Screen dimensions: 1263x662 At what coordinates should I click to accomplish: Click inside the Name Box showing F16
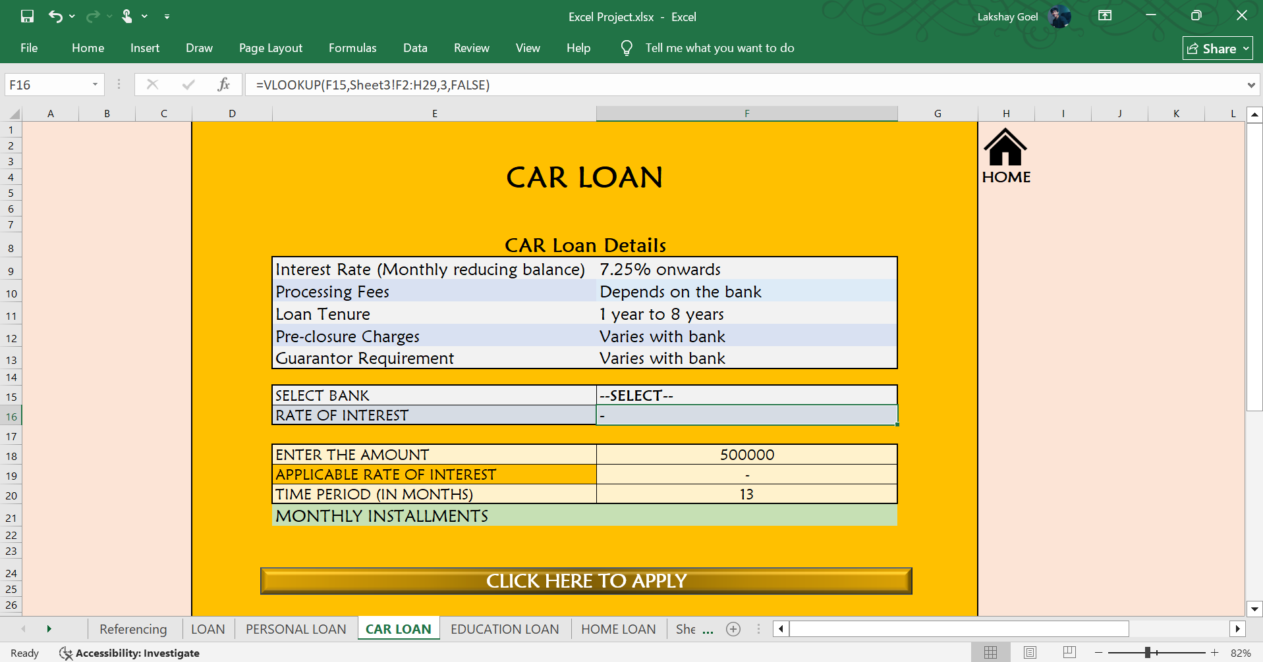click(46, 85)
